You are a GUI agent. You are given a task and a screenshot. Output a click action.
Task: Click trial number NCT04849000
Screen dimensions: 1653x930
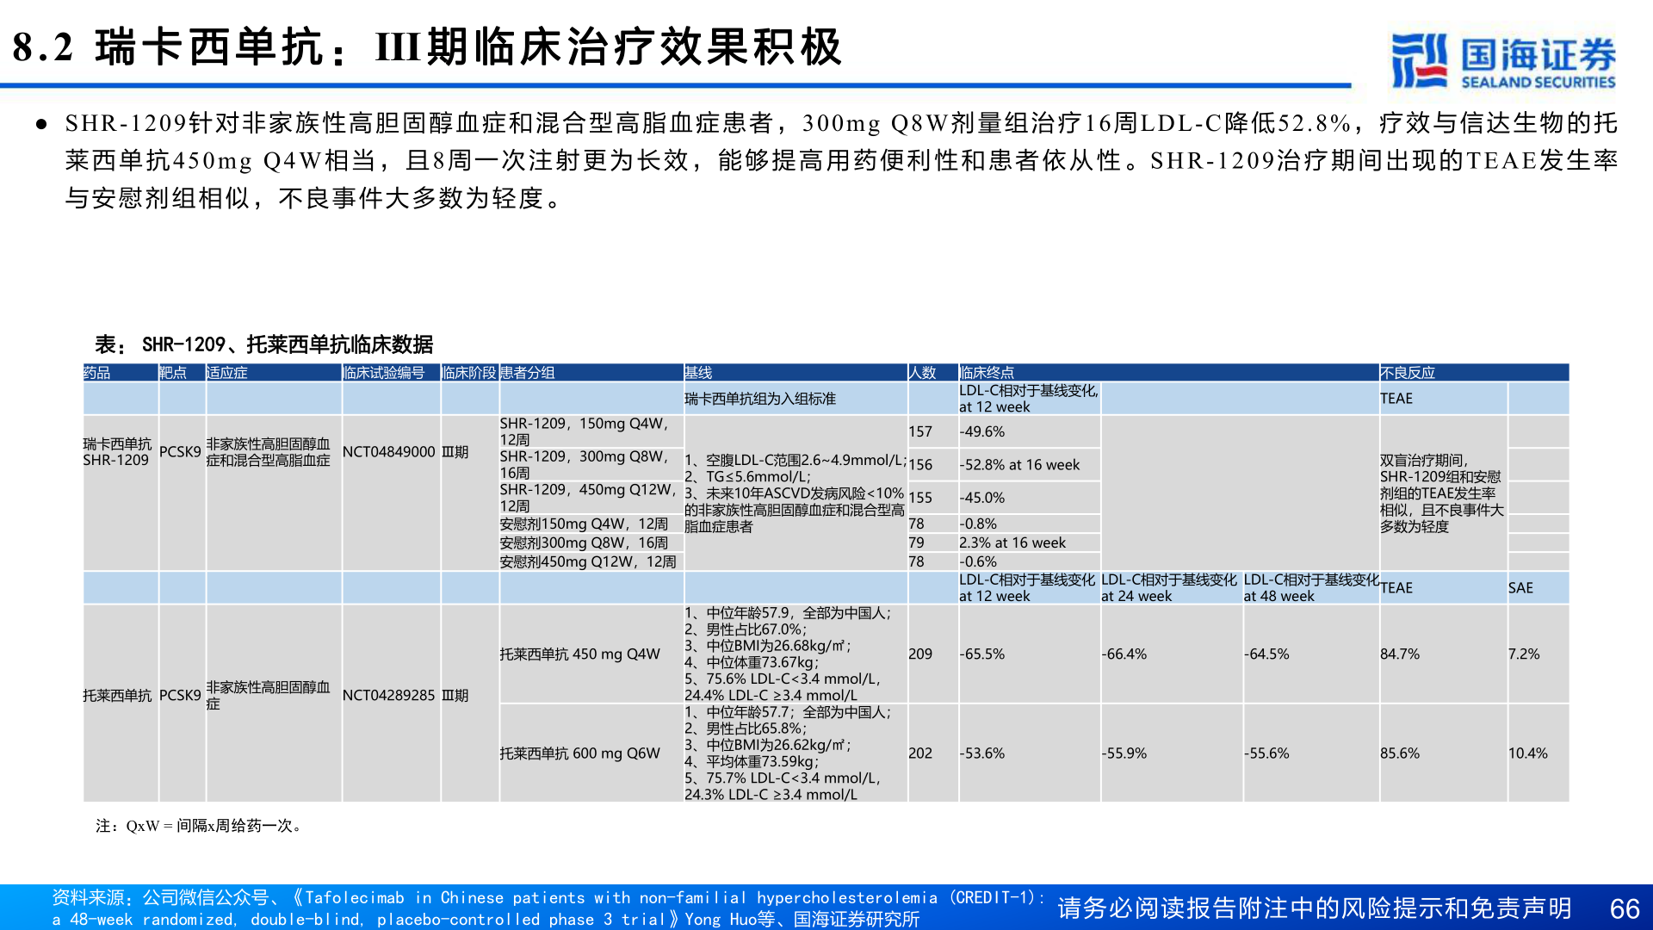tap(389, 452)
